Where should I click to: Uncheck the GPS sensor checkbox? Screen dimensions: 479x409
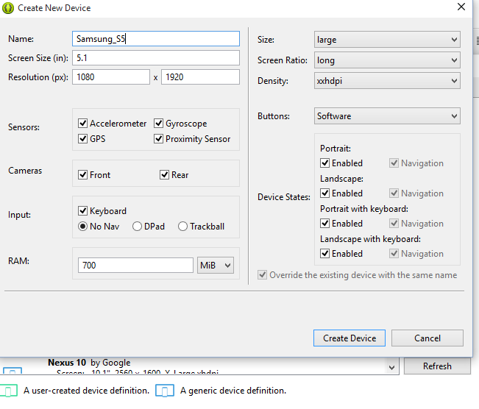coord(83,139)
